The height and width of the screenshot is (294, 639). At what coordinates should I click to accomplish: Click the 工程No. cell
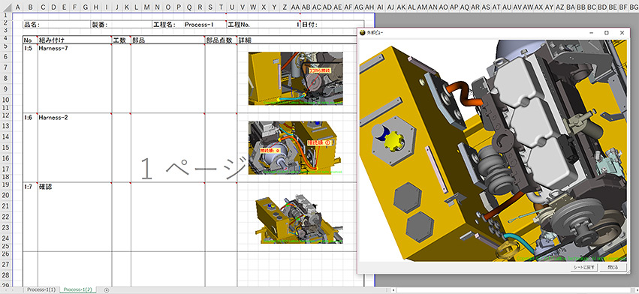click(264, 25)
